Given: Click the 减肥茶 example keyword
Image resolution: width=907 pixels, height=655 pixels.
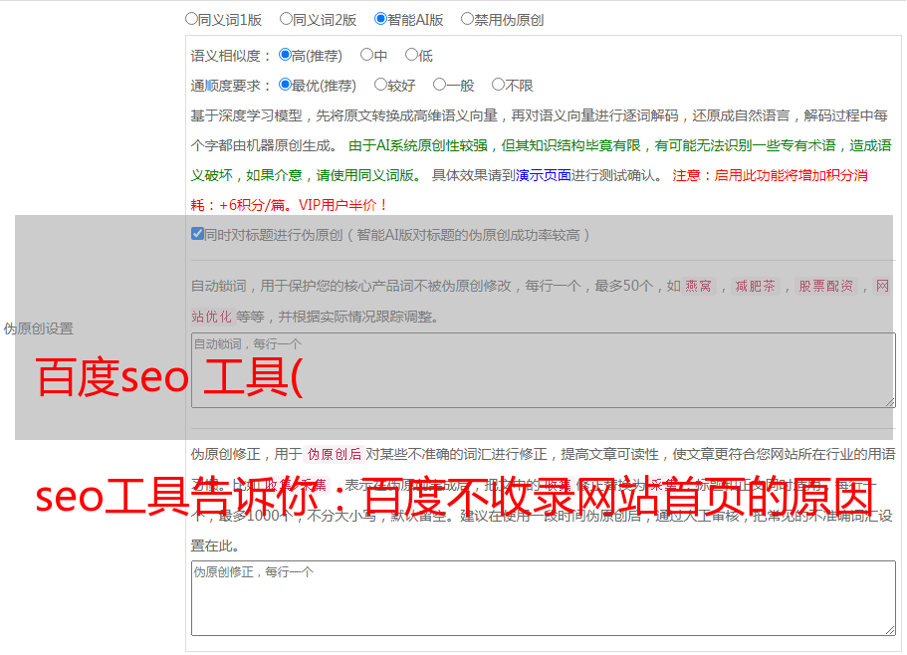Looking at the screenshot, I should coord(755,286).
